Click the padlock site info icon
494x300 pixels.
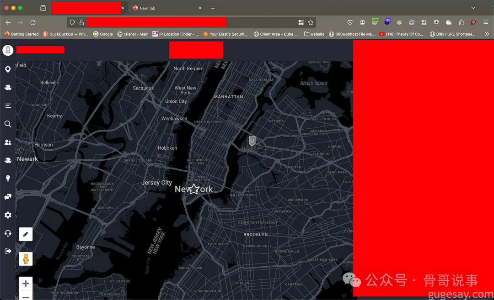point(81,22)
